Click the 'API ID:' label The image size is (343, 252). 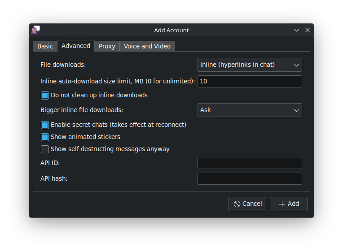(x=50, y=163)
